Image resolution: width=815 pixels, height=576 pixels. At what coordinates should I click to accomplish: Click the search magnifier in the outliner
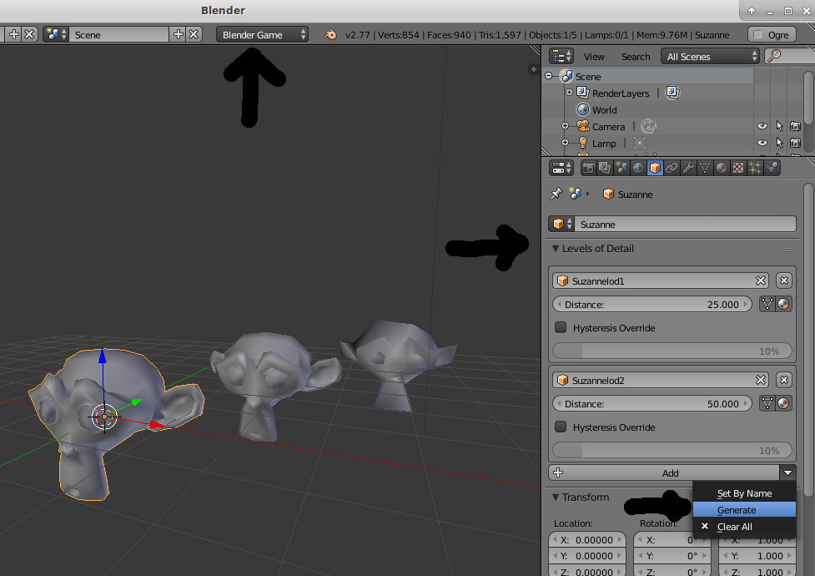pyautogui.click(x=774, y=56)
